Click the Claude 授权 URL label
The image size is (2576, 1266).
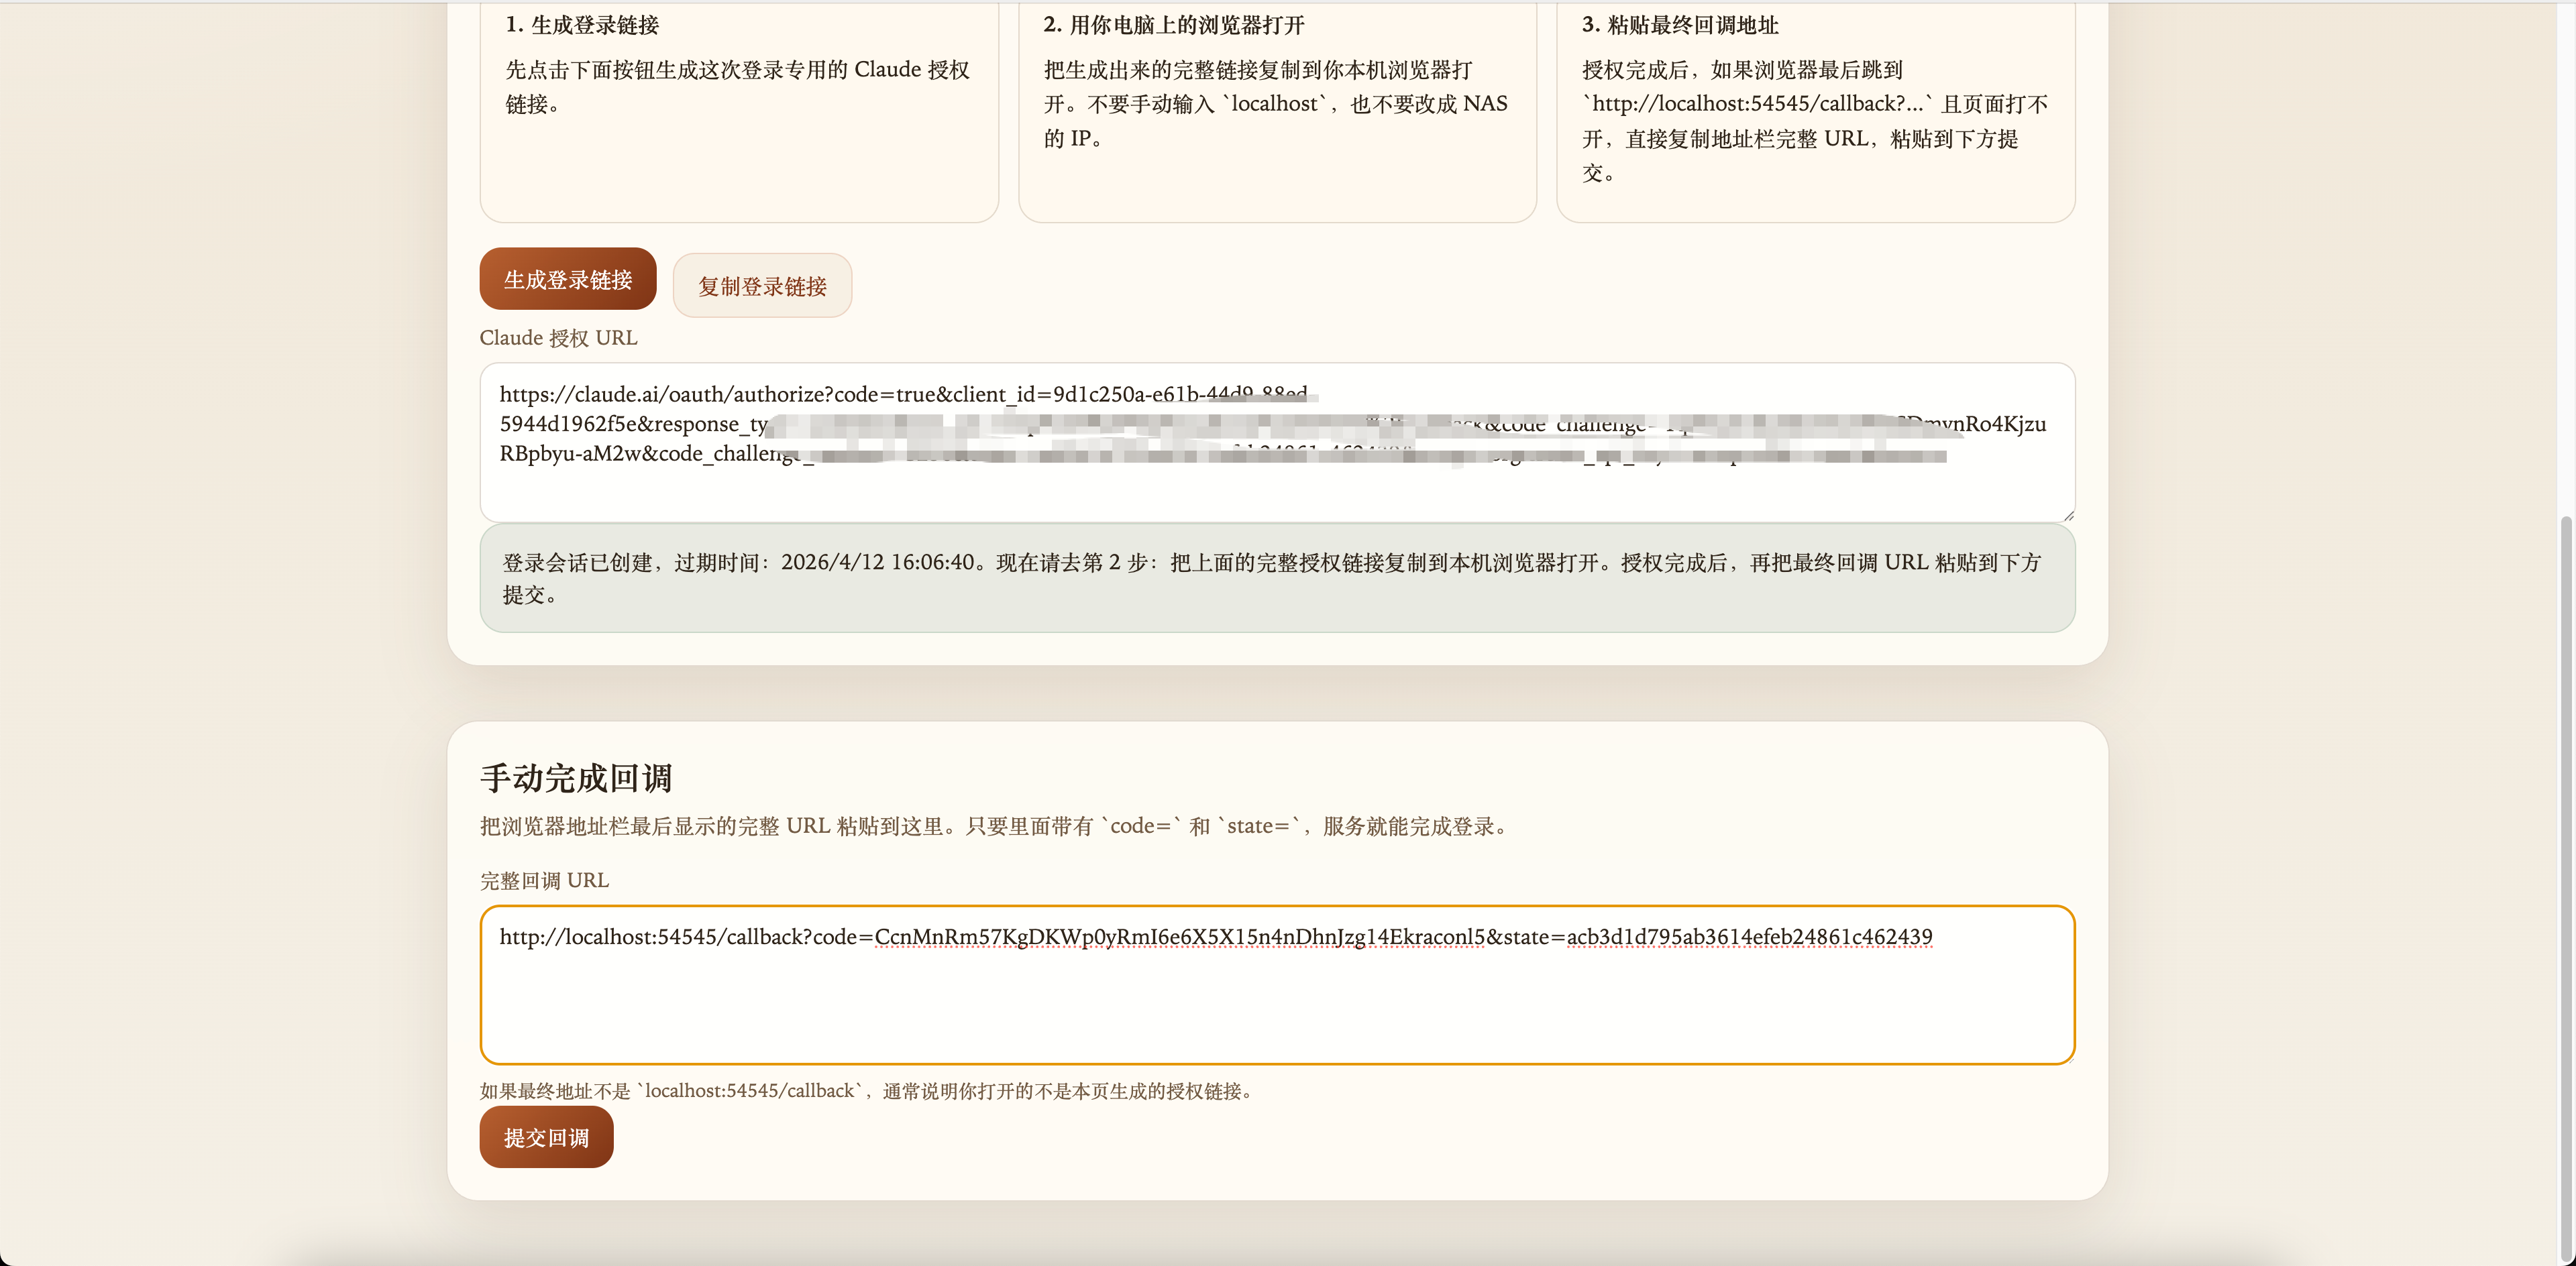coord(558,338)
